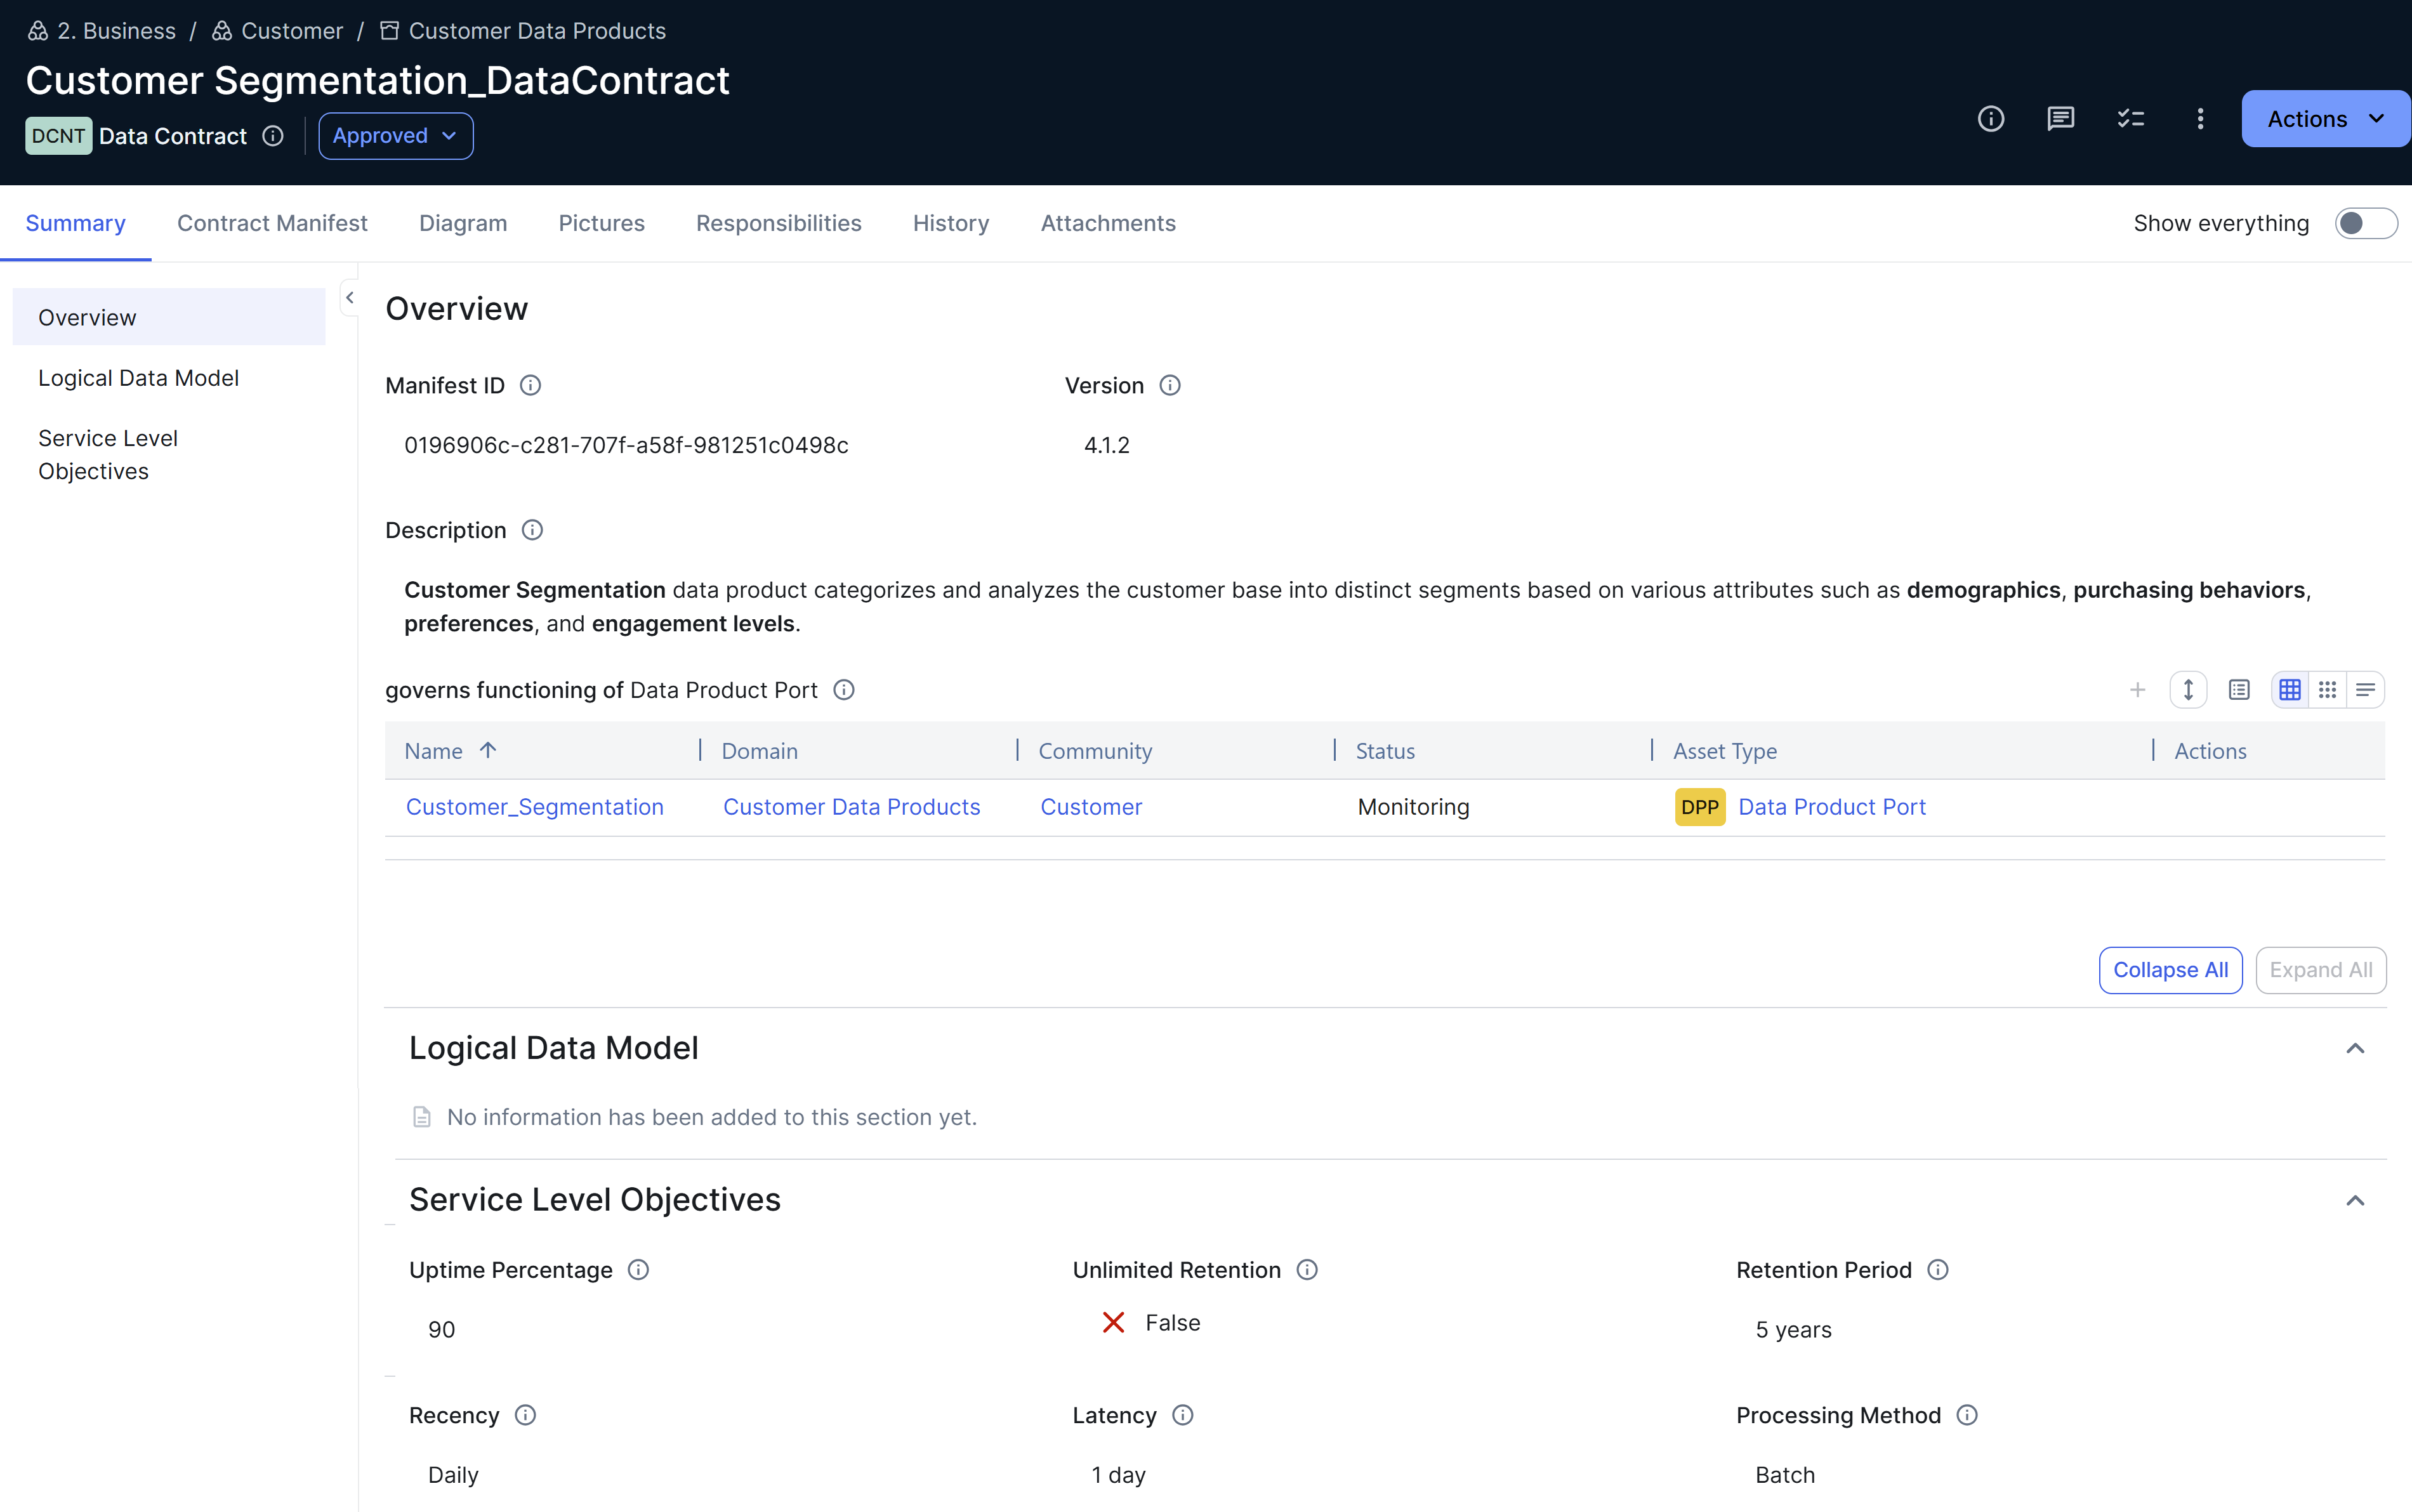Image resolution: width=2412 pixels, height=1512 pixels.
Task: Click info icon beside Processing Method
Action: 1967,1415
